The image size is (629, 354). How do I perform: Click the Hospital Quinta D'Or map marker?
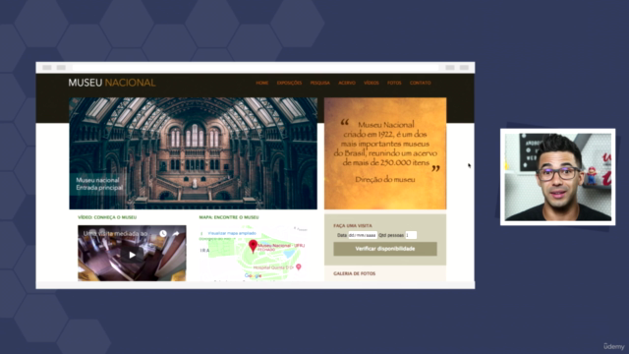click(x=299, y=266)
